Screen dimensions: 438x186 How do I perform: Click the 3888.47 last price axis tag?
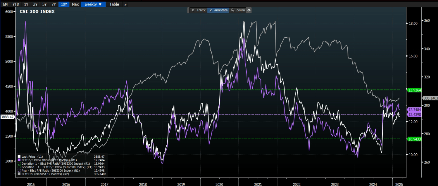(x=7, y=117)
